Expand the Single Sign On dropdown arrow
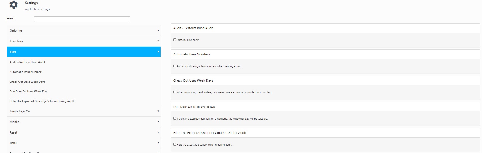Image resolution: width=482 pixels, height=153 pixels. tap(158, 111)
